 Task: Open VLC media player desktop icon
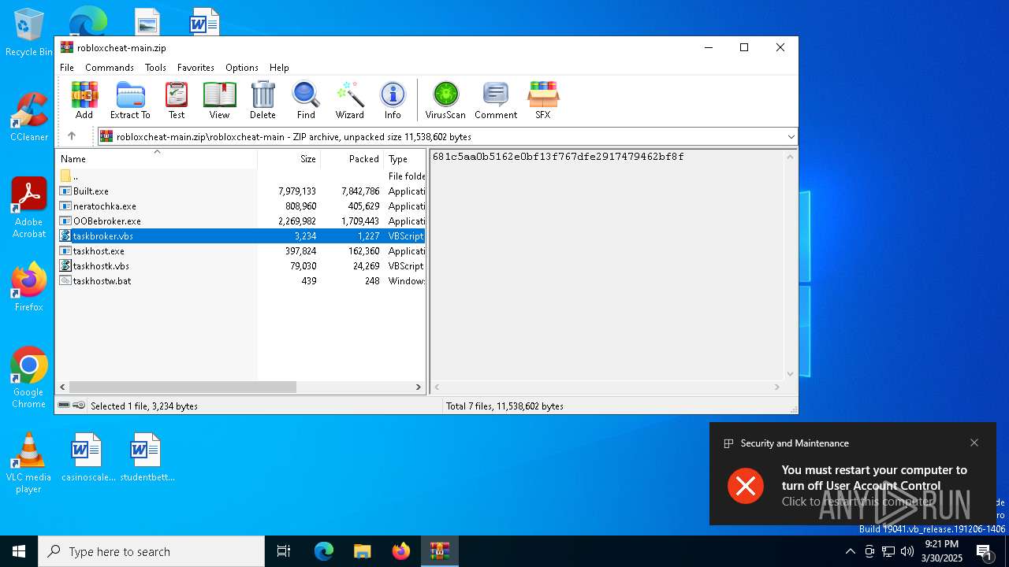click(x=29, y=463)
